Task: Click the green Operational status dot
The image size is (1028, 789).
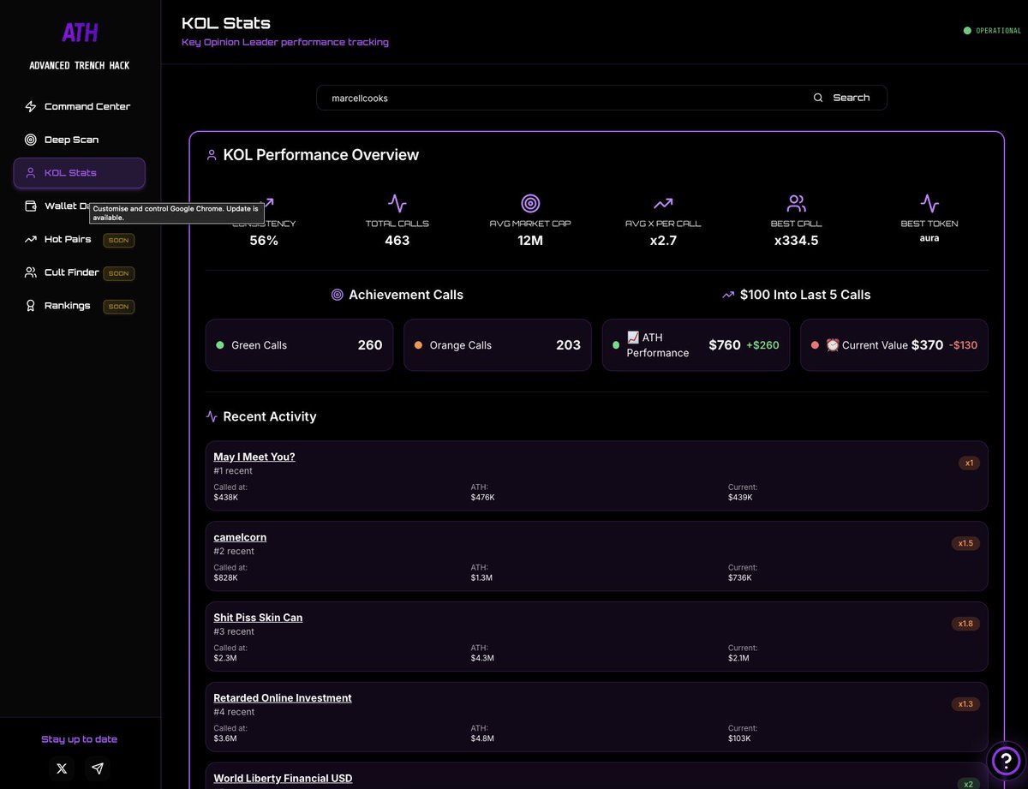Action: coord(967,31)
